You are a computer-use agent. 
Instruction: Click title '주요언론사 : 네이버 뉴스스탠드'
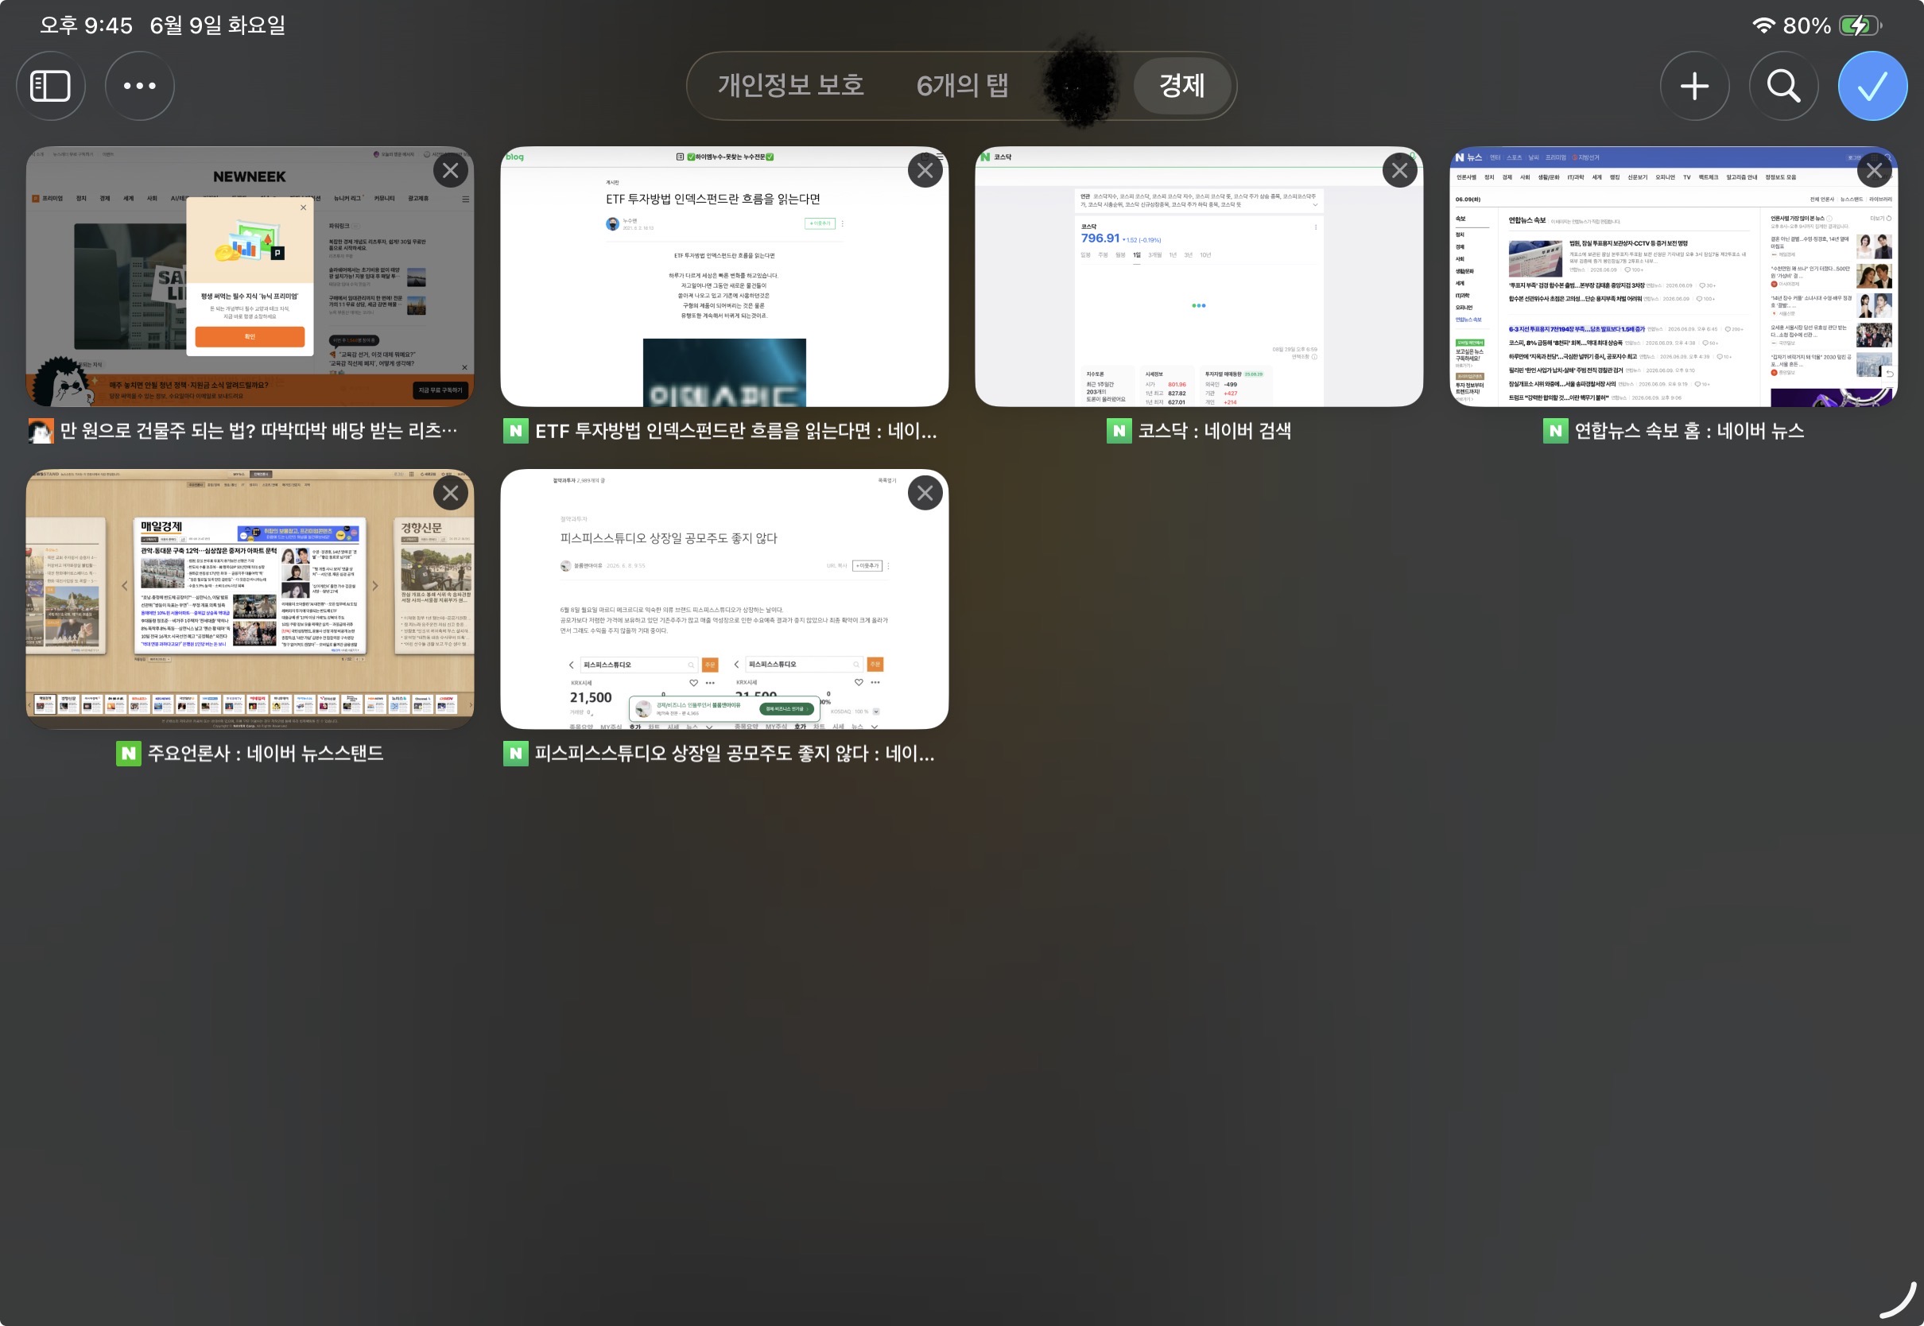click(265, 754)
